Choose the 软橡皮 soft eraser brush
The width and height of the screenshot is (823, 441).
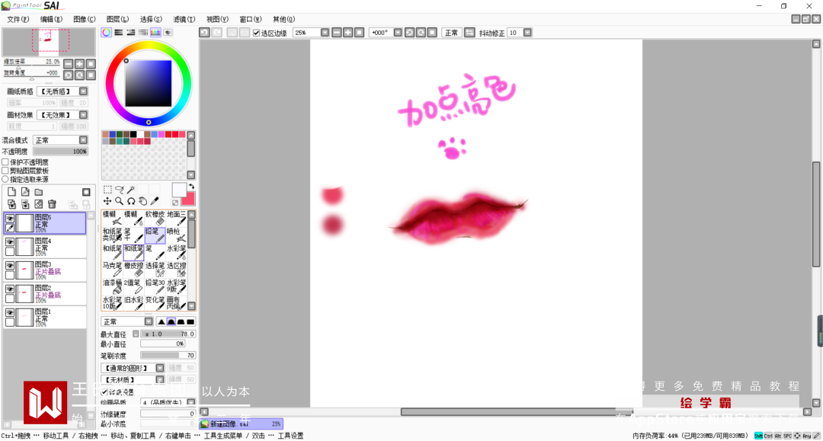point(155,218)
